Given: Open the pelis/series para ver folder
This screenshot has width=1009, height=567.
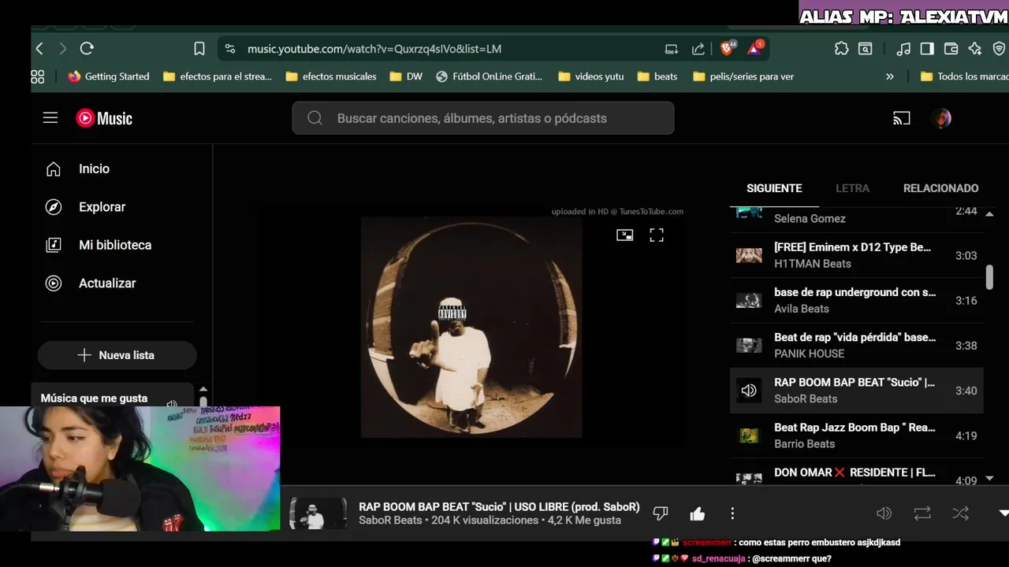Looking at the screenshot, I should pos(743,76).
